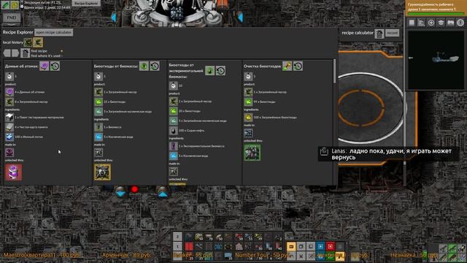This screenshot has height=263, width=467.
Task: Click clock history icon beside 'Очистка биоотходов'
Action: click(298, 66)
